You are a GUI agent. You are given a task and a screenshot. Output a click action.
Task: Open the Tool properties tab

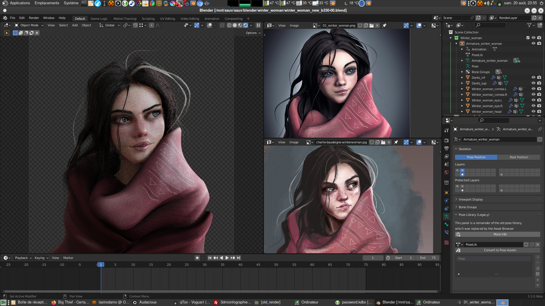click(x=447, y=130)
